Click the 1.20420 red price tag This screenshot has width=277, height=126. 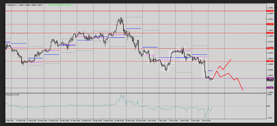(x=270, y=61)
